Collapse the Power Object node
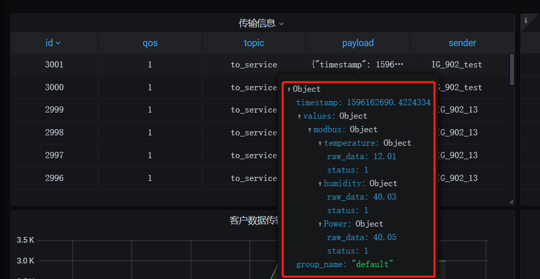Screen dimensions: 540x279 [320, 225]
